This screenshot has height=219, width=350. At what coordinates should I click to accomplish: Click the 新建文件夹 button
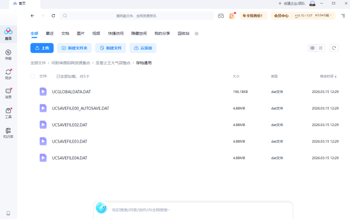(x=74, y=48)
